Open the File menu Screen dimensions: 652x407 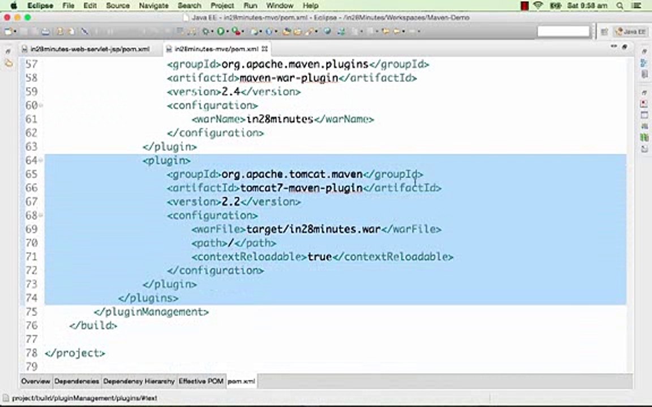click(68, 6)
